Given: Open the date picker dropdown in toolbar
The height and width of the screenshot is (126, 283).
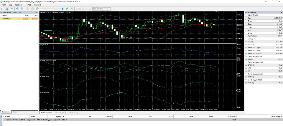Looking at the screenshot, I should point(109,9).
